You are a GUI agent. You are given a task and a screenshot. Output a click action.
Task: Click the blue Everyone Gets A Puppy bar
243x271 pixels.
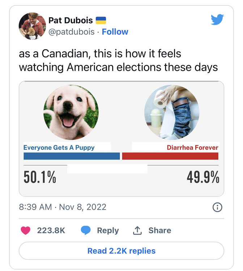(x=72, y=156)
